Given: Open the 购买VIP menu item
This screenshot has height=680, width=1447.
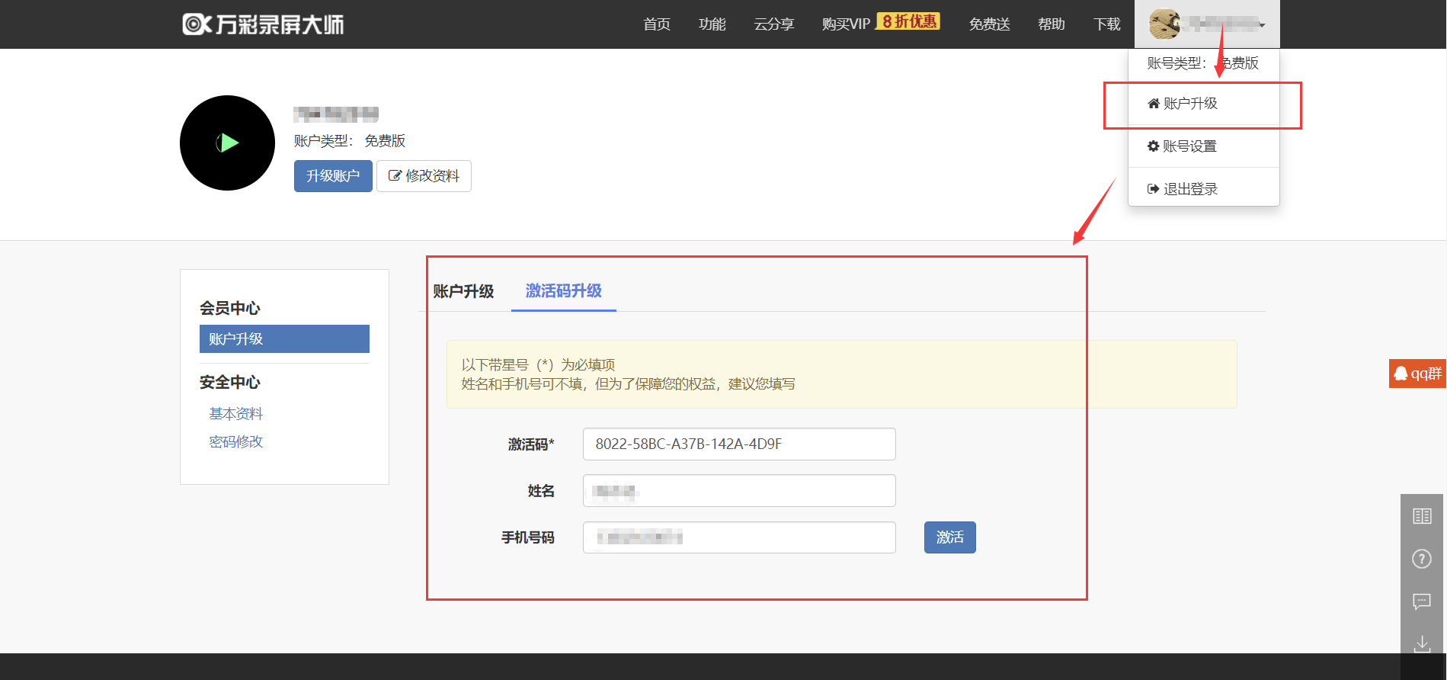Looking at the screenshot, I should coord(846,24).
